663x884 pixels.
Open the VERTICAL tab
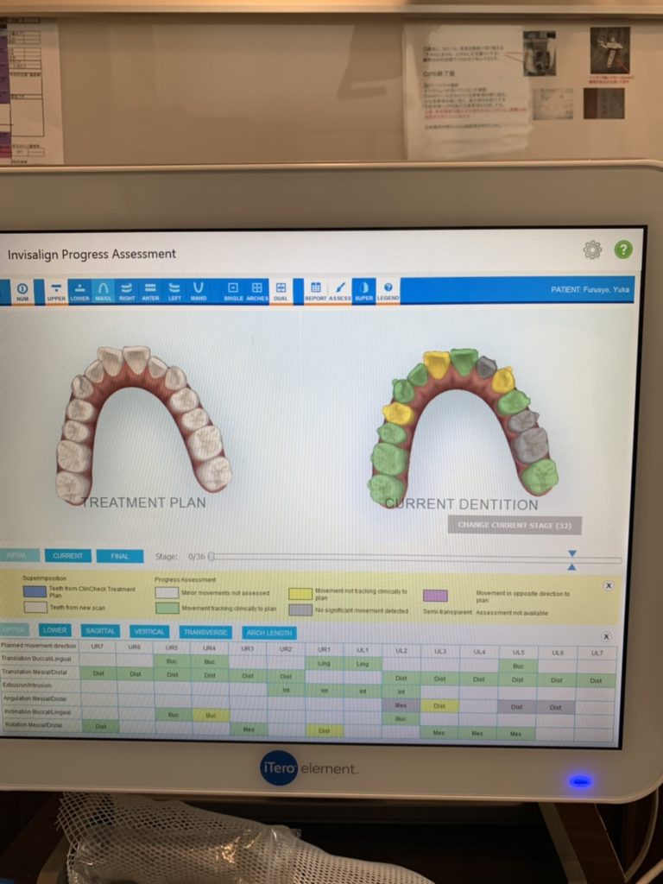click(x=149, y=632)
